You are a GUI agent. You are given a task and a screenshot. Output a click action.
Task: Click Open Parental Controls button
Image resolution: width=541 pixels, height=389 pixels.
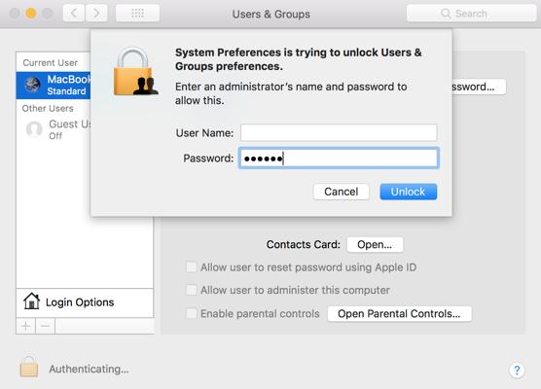click(399, 314)
